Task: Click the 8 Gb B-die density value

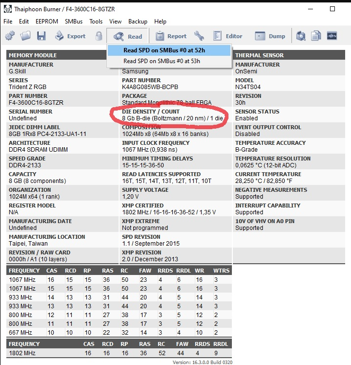Action: 173,118
